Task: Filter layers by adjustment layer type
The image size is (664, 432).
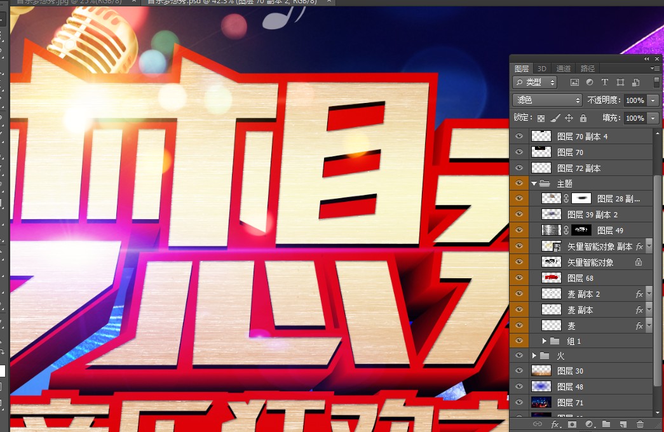Action: 590,82
